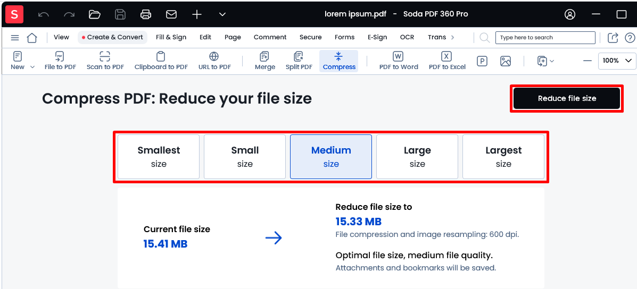Expand the quick access toolbar chevron
The width and height of the screenshot is (637, 289).
tap(222, 14)
